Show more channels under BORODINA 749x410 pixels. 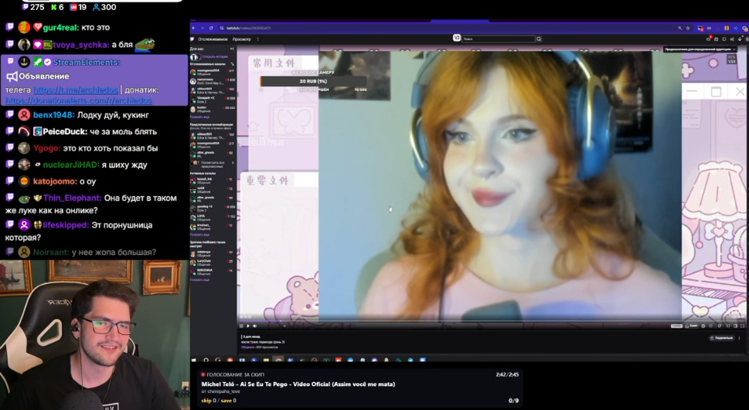tap(199, 280)
